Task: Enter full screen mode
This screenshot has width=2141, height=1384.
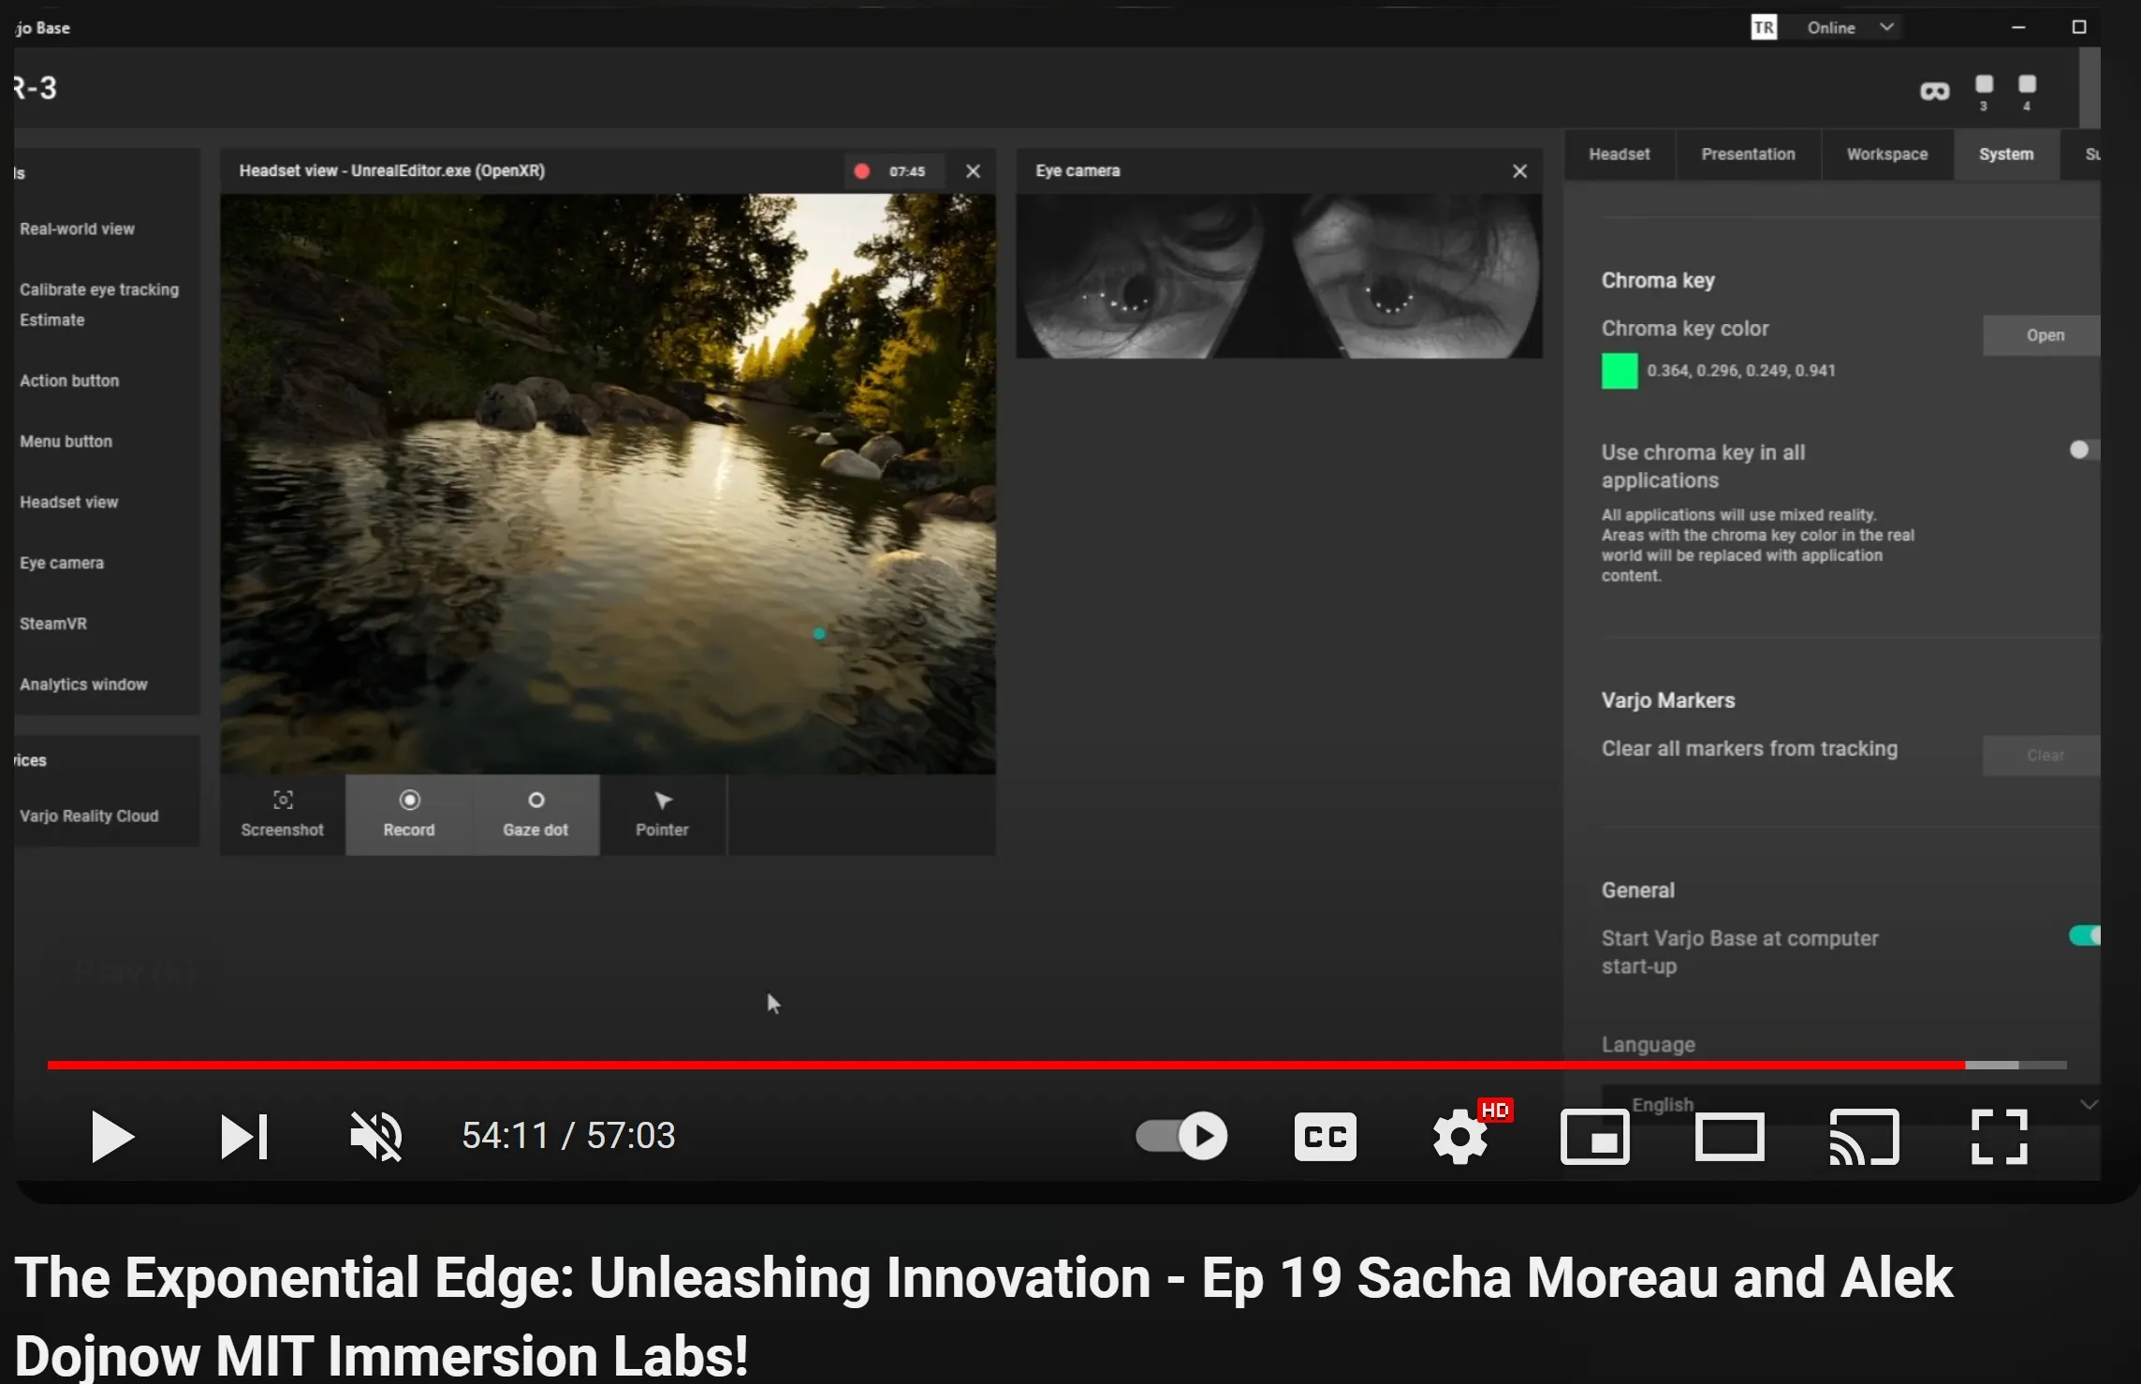Action: pyautogui.click(x=1999, y=1137)
